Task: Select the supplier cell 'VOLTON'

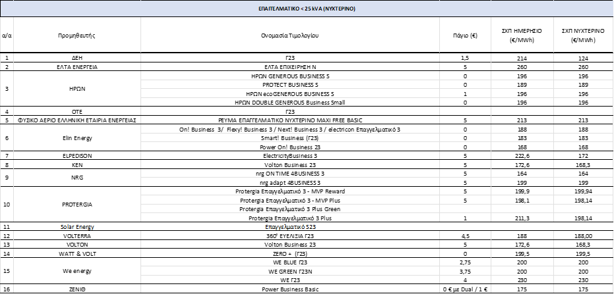Action: pos(77,245)
